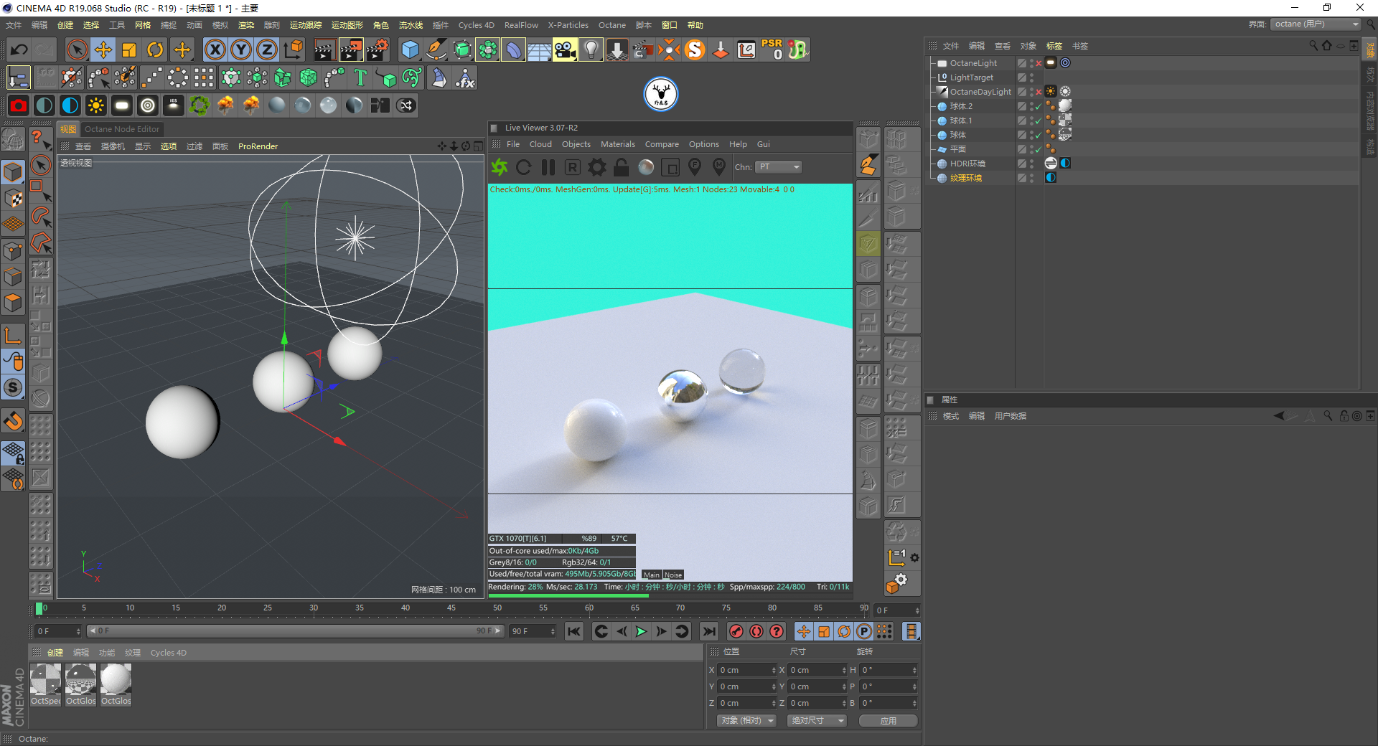Go to end of animation
Viewport: 1378px width, 746px height.
tap(709, 631)
